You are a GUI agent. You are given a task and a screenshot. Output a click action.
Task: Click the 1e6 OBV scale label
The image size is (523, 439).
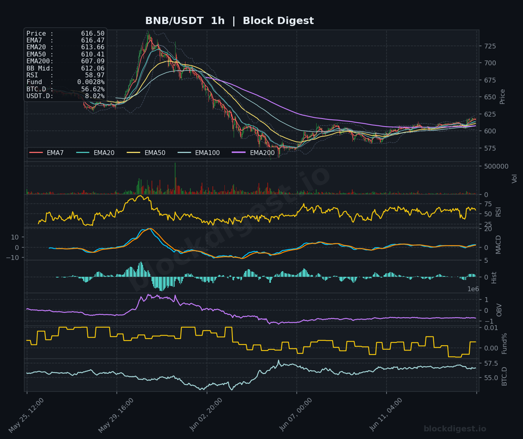tap(473, 289)
